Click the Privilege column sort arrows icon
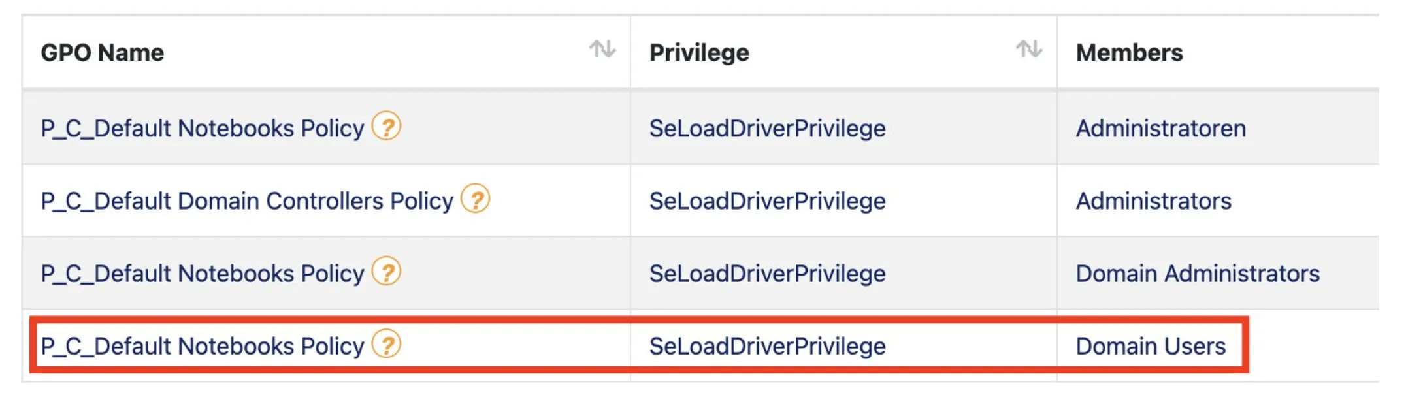Screen dimensions: 1406x397 (x=1028, y=50)
